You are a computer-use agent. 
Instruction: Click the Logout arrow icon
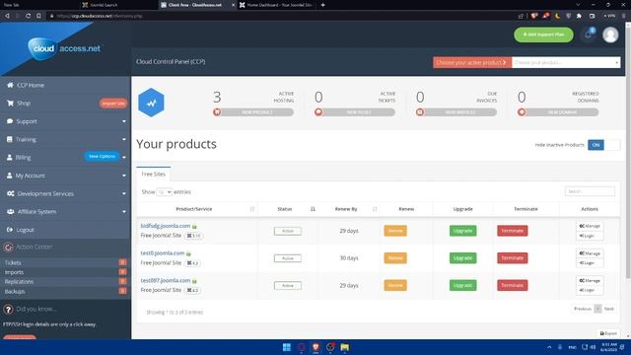tap(10, 230)
